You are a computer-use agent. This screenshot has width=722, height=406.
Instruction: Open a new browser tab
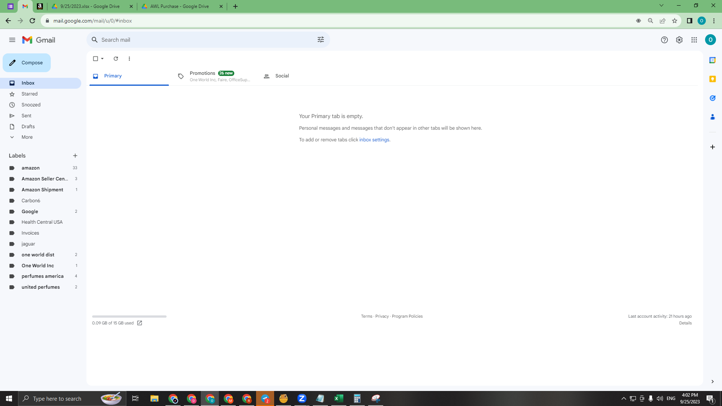coord(235,6)
